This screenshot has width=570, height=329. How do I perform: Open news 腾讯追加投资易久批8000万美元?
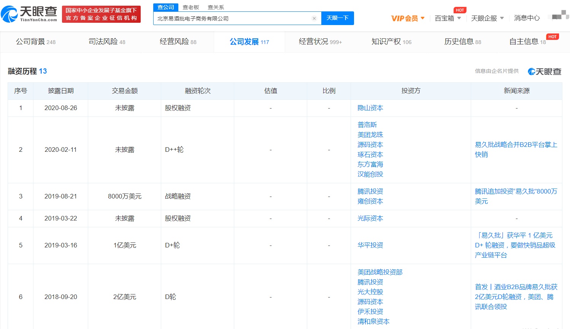click(516, 196)
